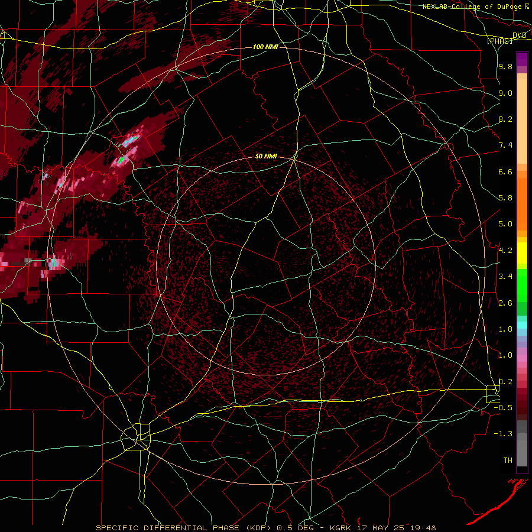532x532 pixels.
Task: Click "SPECIFIC DIFFERENTIAL PHASE (KDP)" caption text
Action: pyautogui.click(x=183, y=528)
